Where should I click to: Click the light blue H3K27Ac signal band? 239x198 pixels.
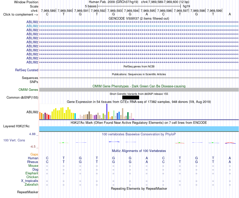139,129
